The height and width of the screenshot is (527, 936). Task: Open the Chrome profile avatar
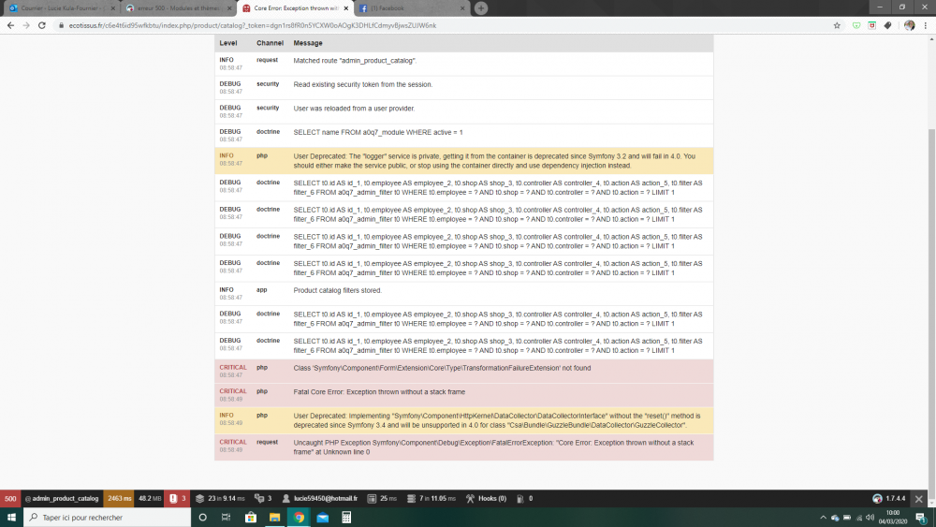click(x=909, y=25)
